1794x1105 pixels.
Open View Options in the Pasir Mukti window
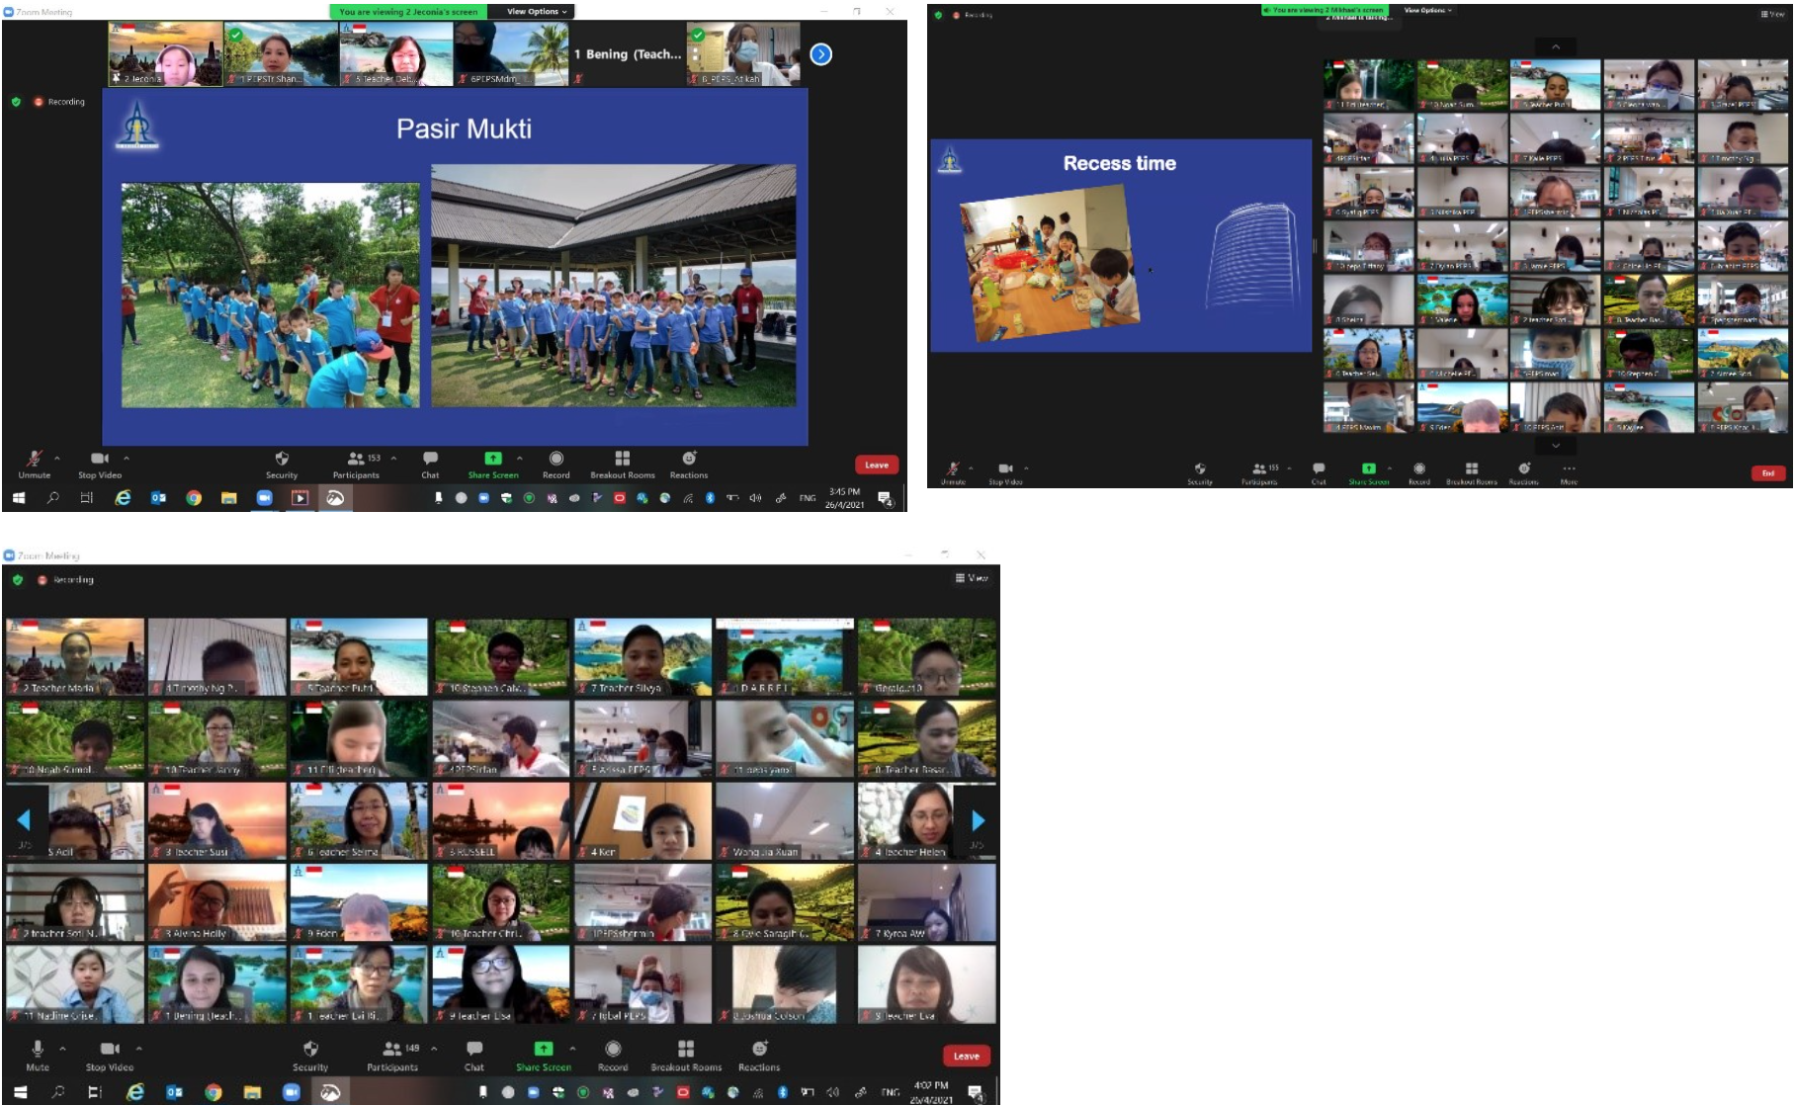(x=537, y=12)
